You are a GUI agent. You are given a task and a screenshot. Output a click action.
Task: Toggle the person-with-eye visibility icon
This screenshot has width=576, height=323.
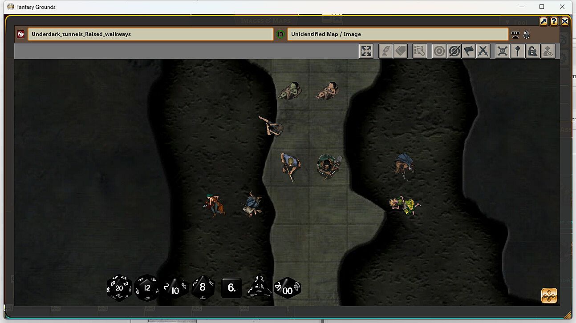(x=548, y=51)
